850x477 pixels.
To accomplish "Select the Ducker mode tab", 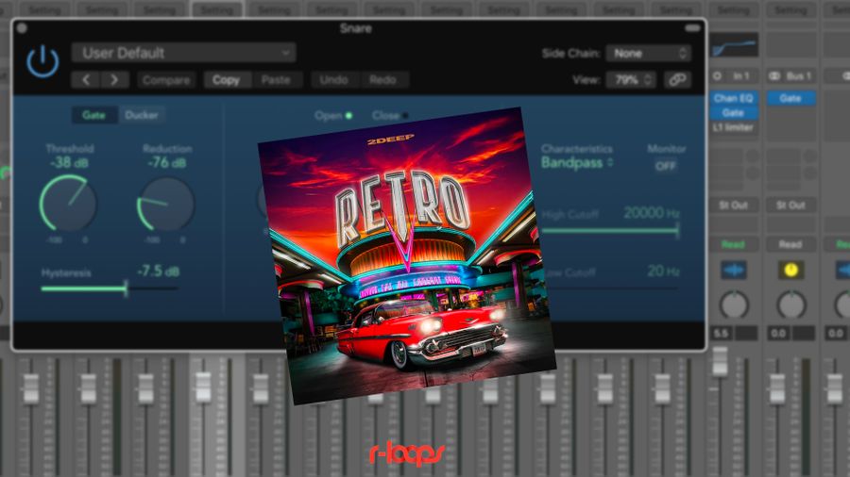I will click(141, 115).
